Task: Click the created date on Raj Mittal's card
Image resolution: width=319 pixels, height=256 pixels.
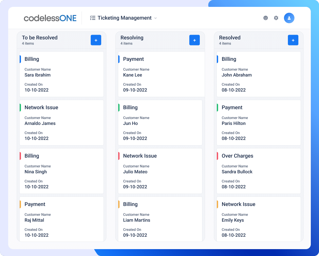Action: [x=36, y=235]
